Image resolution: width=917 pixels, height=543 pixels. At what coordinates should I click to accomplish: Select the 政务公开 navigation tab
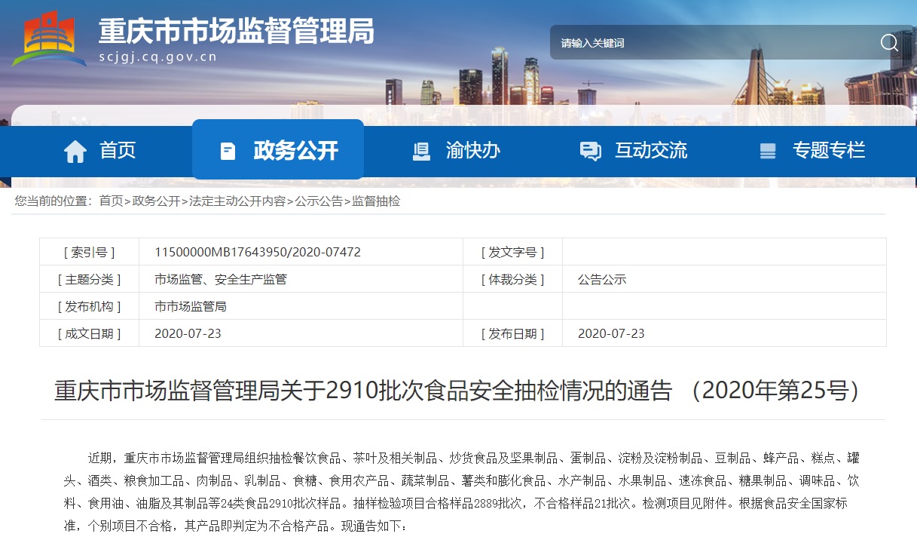(x=295, y=150)
